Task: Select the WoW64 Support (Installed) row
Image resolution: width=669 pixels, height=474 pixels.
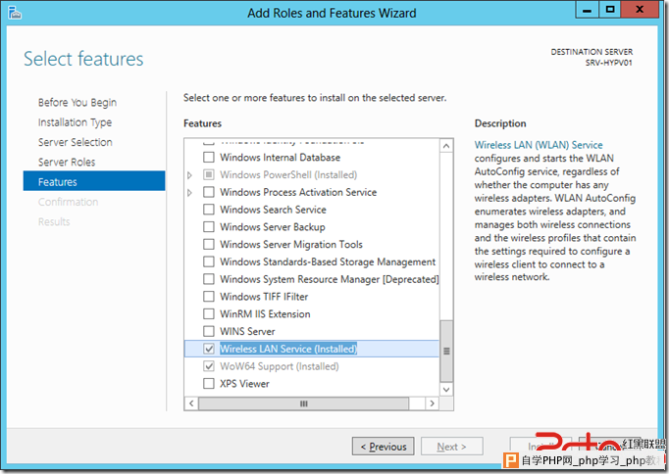Action: point(312,366)
